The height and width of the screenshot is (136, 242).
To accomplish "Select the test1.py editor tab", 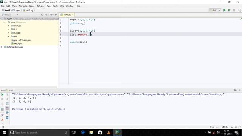I will pyautogui.click(x=67, y=15).
